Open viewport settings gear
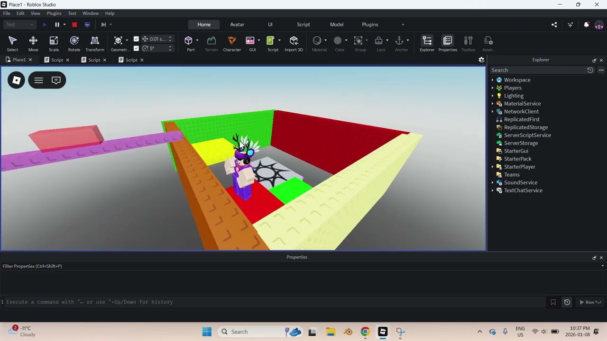This screenshot has height=341, width=607. [x=481, y=60]
